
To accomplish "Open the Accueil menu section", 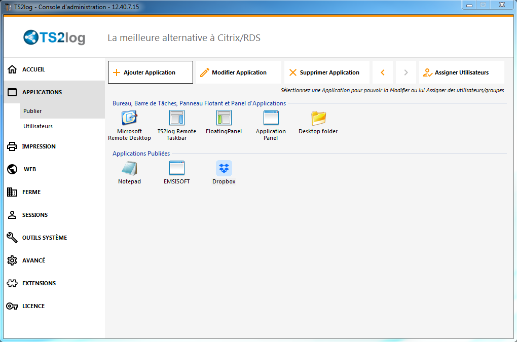I will [54, 69].
